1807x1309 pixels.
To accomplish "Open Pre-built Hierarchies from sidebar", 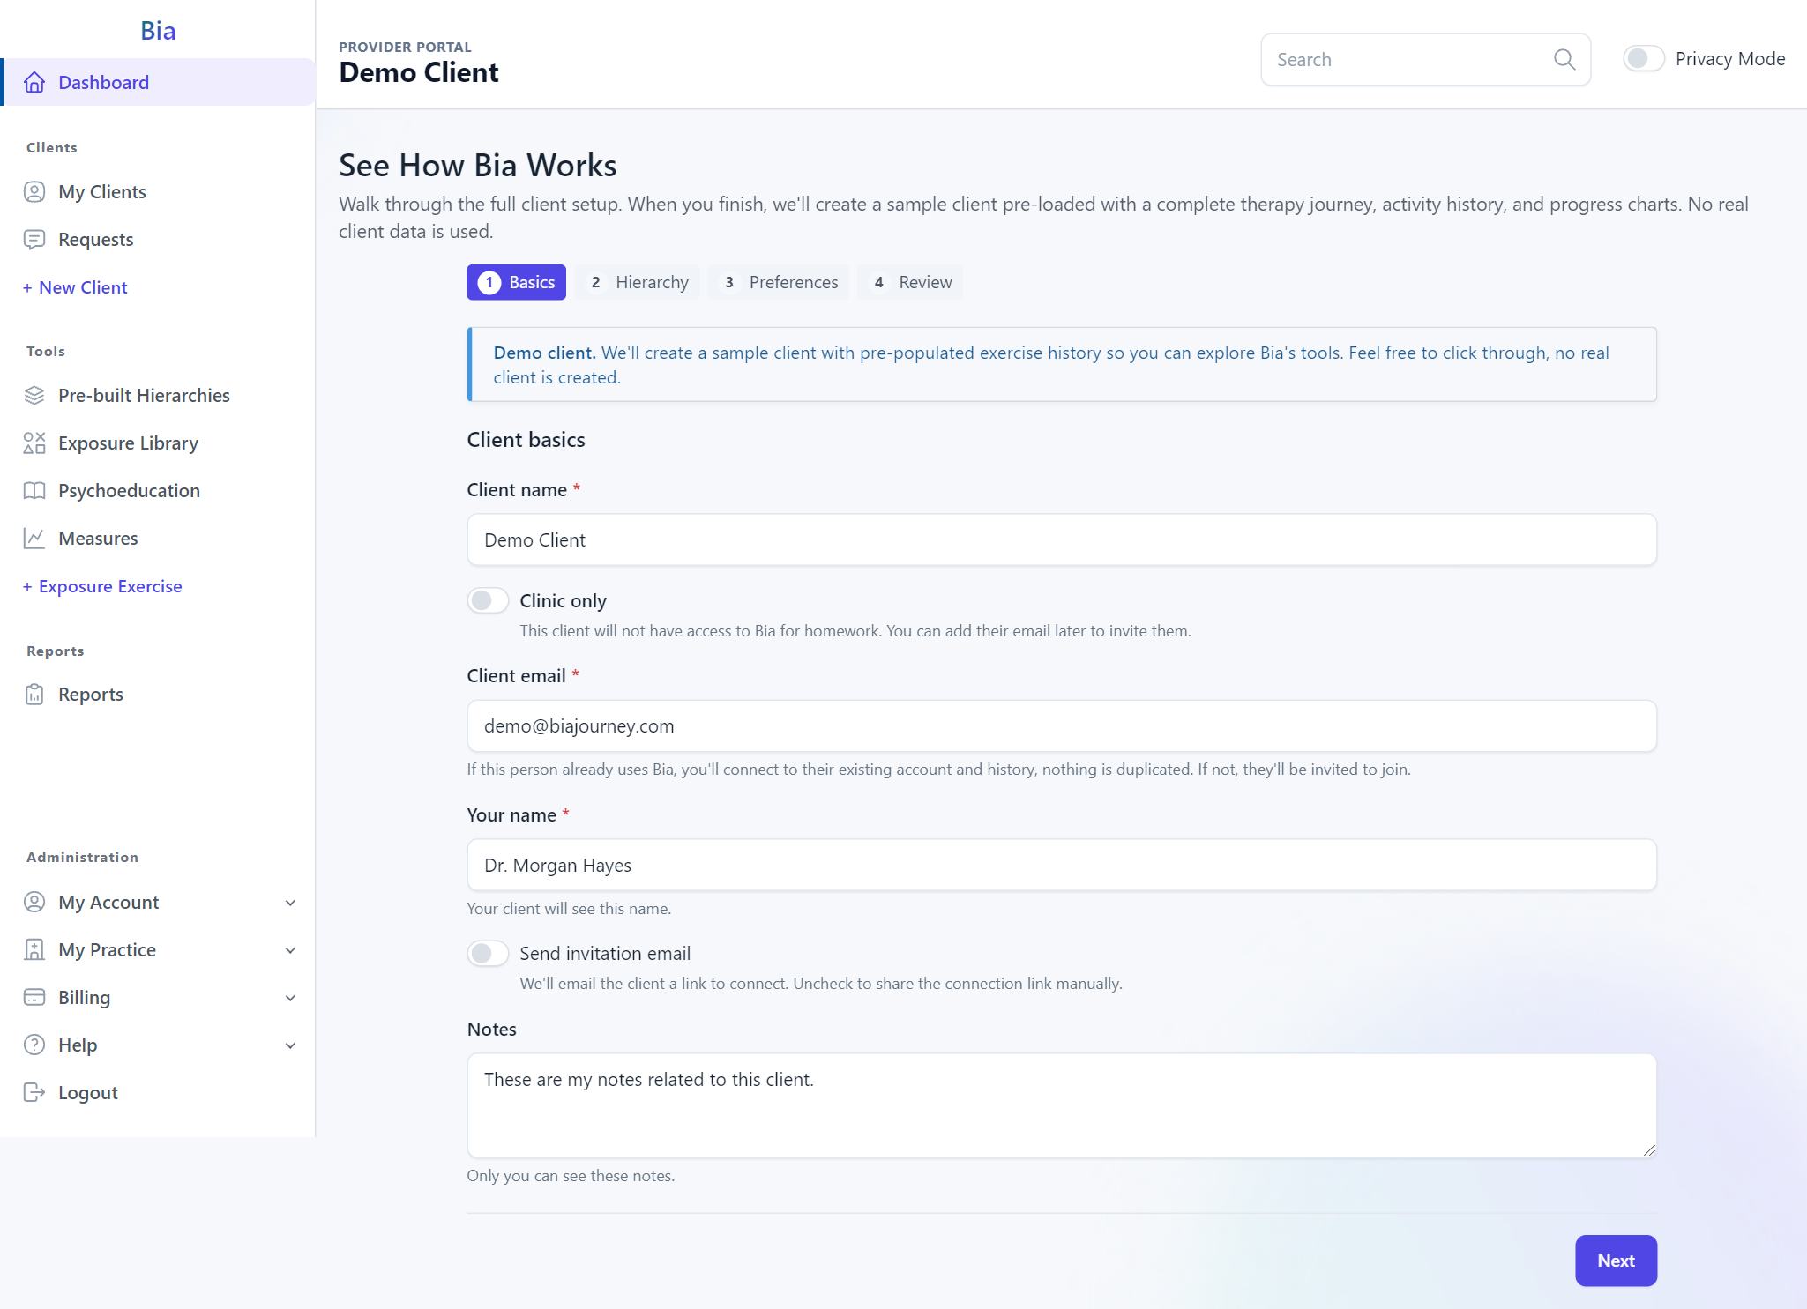I will click(158, 395).
